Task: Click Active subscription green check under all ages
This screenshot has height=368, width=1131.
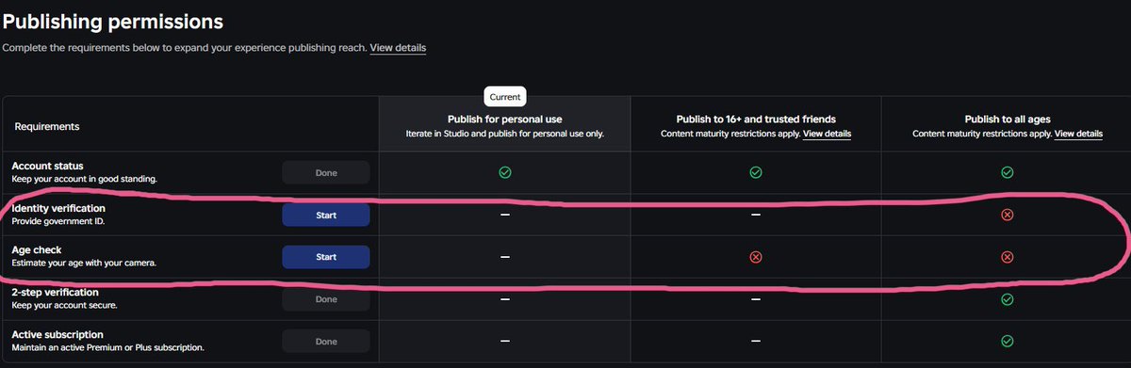Action: pos(1007,341)
